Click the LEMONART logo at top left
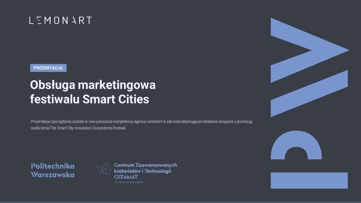The image size is (361, 203). (x=60, y=20)
